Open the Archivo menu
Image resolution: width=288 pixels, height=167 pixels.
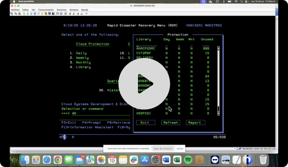15,10
